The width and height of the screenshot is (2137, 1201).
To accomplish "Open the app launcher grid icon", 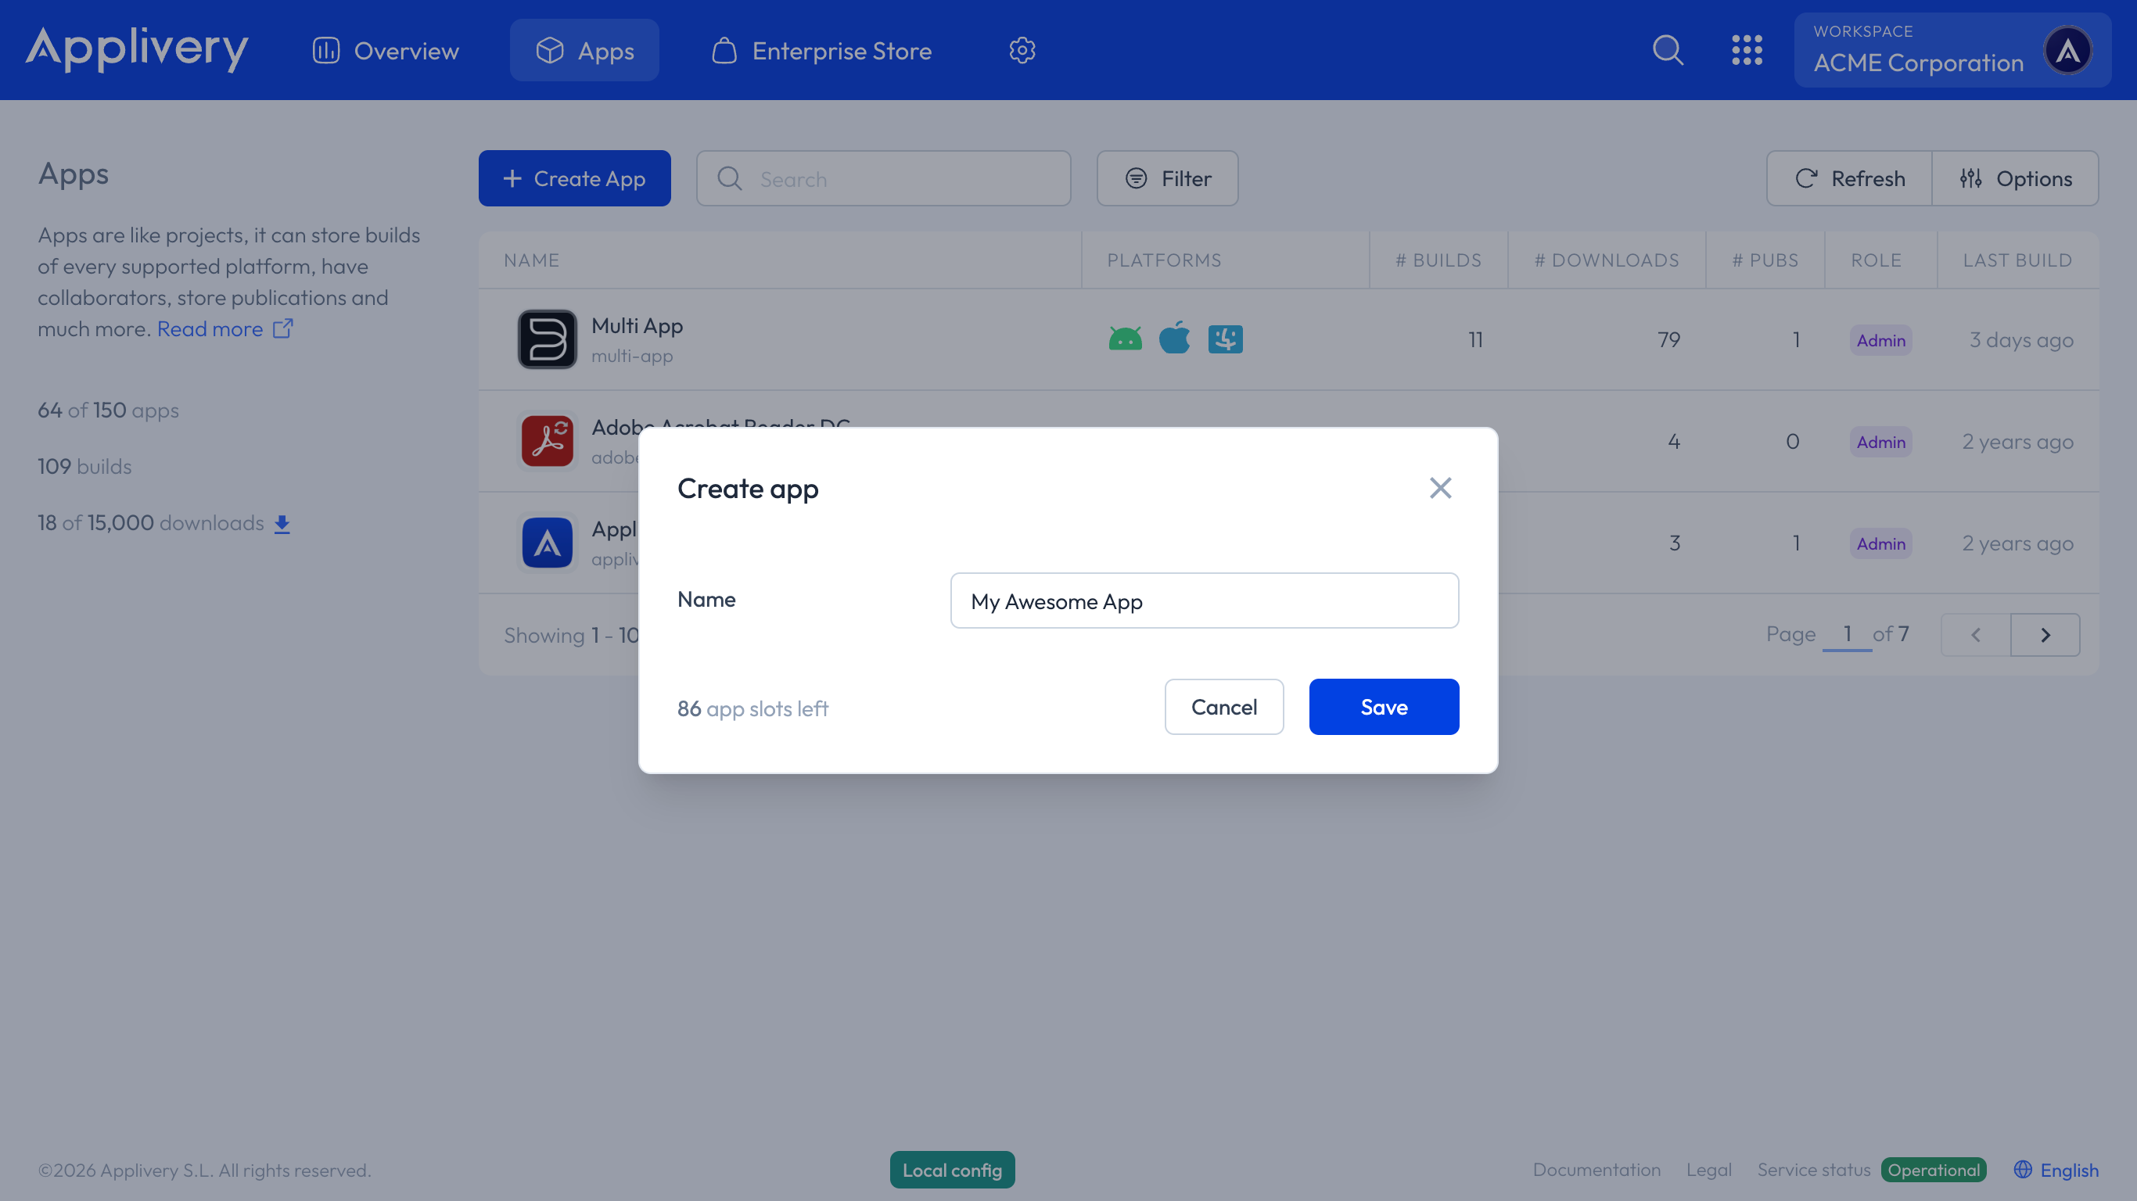I will coord(1747,50).
